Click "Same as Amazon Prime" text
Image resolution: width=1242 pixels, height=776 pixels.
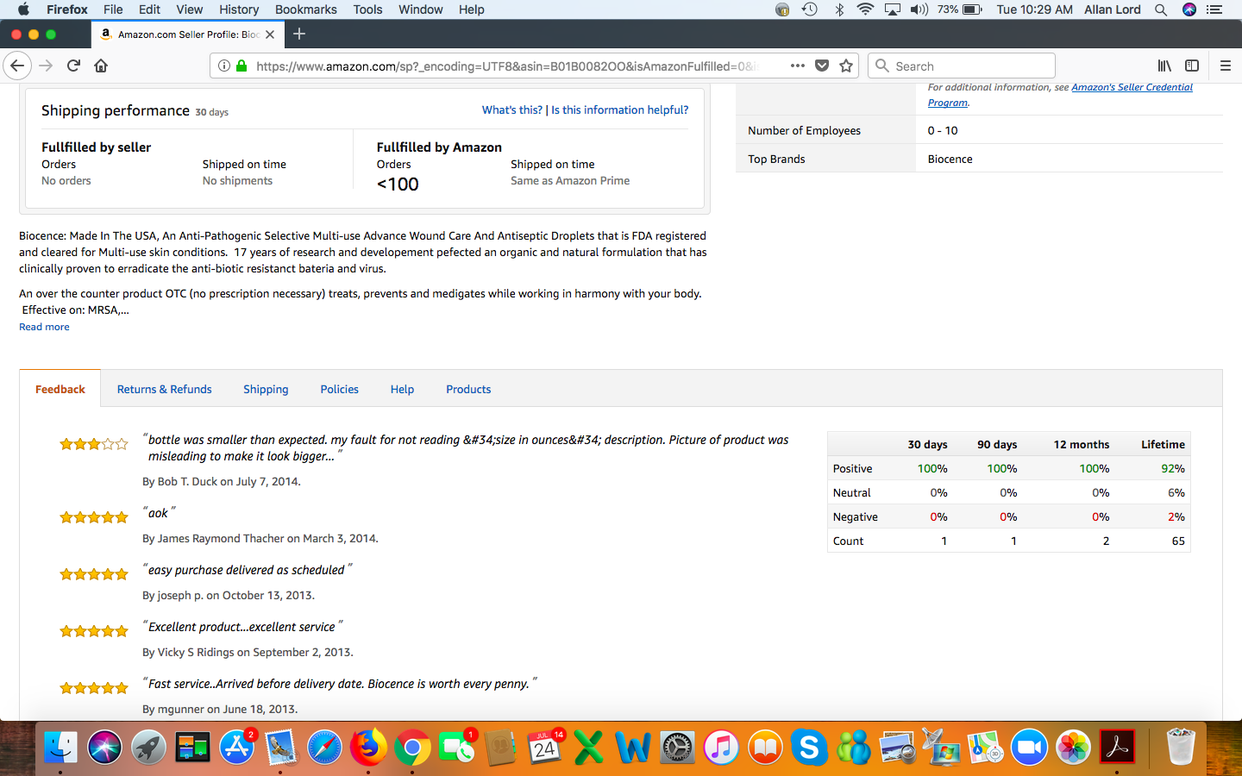(x=570, y=180)
